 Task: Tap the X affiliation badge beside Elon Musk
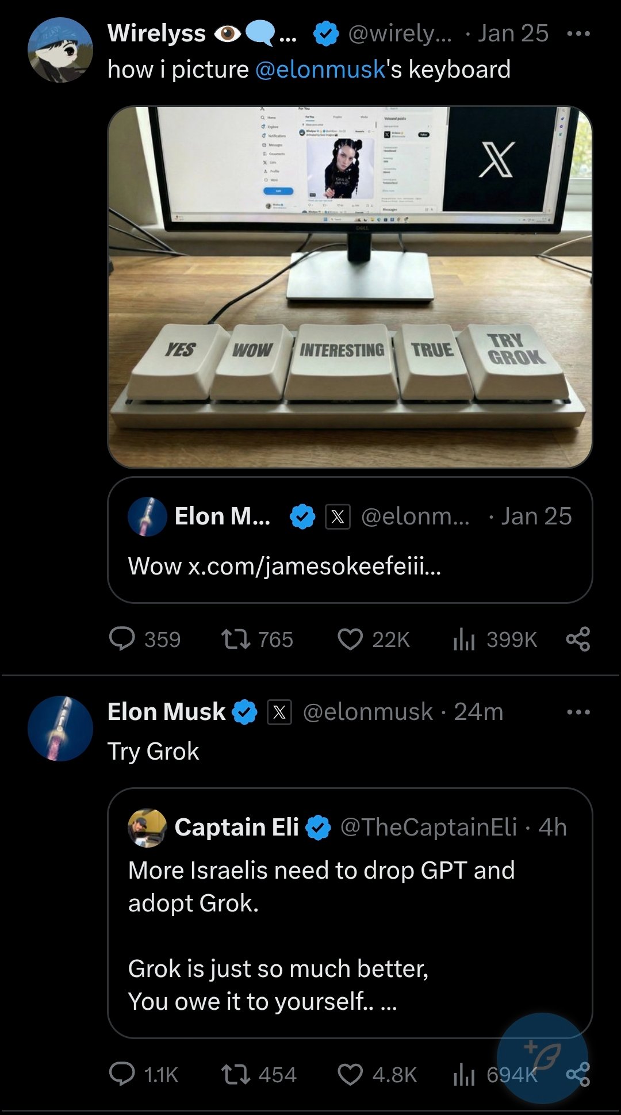coord(279,712)
